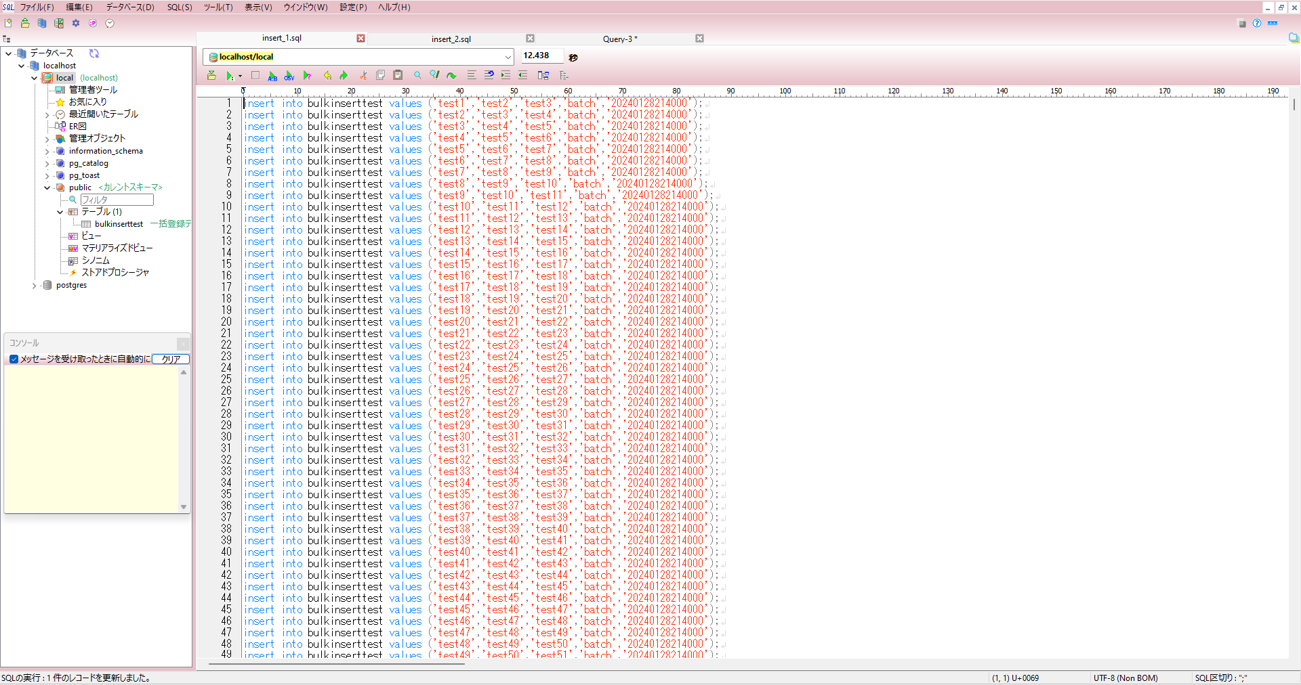Toggle the auto-show message checkbox in console
The height and width of the screenshot is (685, 1301).
point(14,359)
